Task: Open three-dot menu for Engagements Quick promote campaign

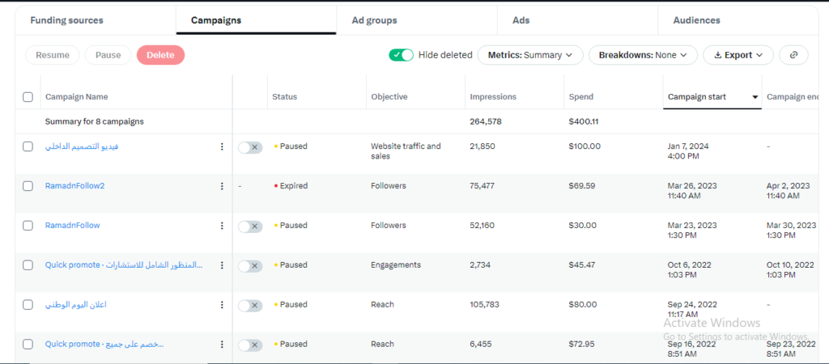Action: click(x=222, y=265)
